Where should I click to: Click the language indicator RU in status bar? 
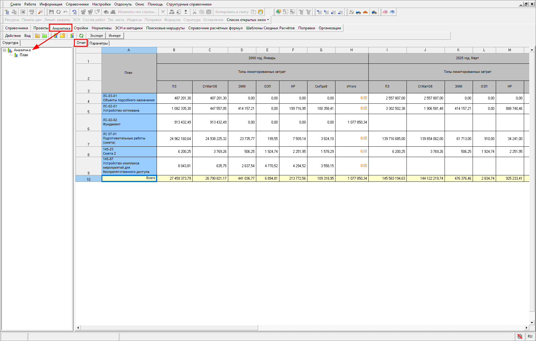point(530,336)
